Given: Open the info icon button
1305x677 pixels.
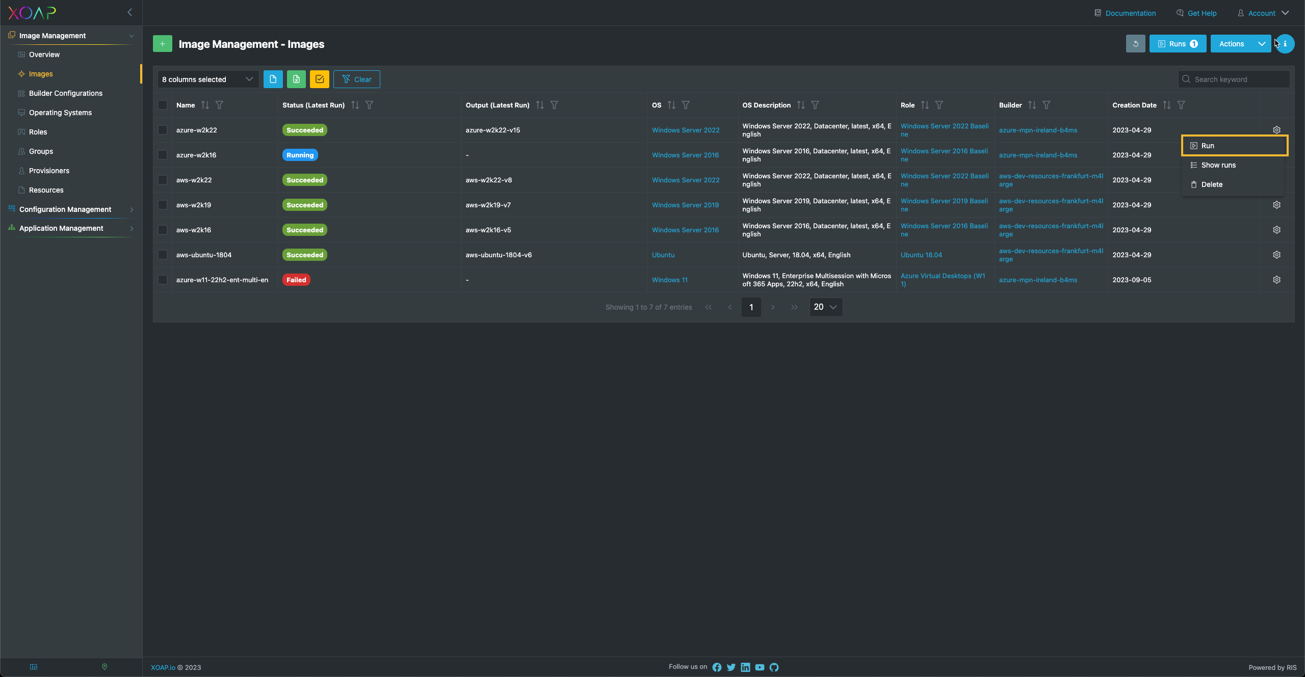Looking at the screenshot, I should click(1285, 44).
